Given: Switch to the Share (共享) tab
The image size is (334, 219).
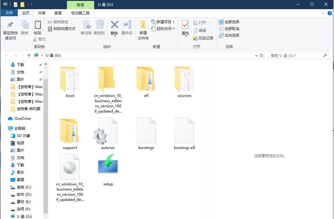Looking at the screenshot, I should (x=42, y=13).
